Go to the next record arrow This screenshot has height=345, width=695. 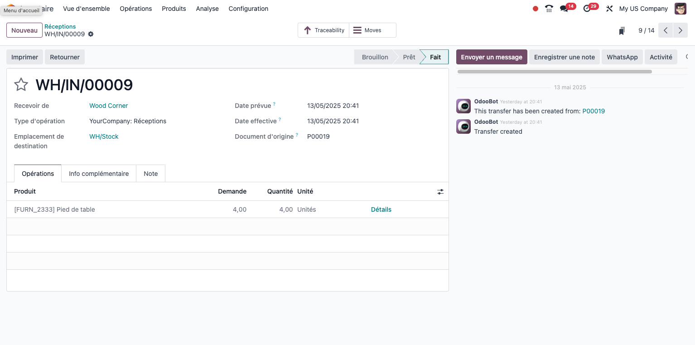681,30
